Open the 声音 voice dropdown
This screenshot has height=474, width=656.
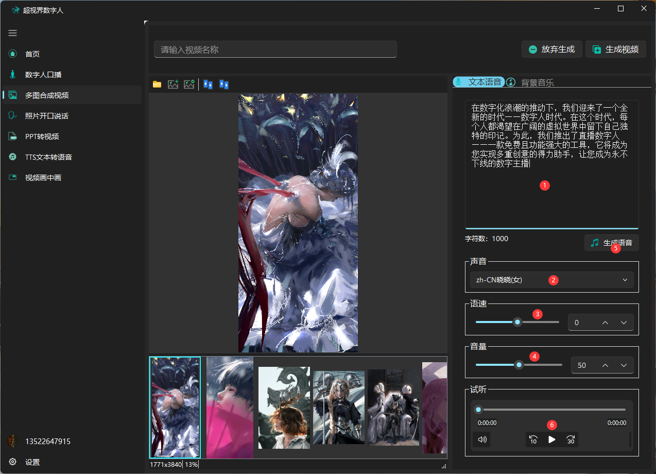(552, 280)
